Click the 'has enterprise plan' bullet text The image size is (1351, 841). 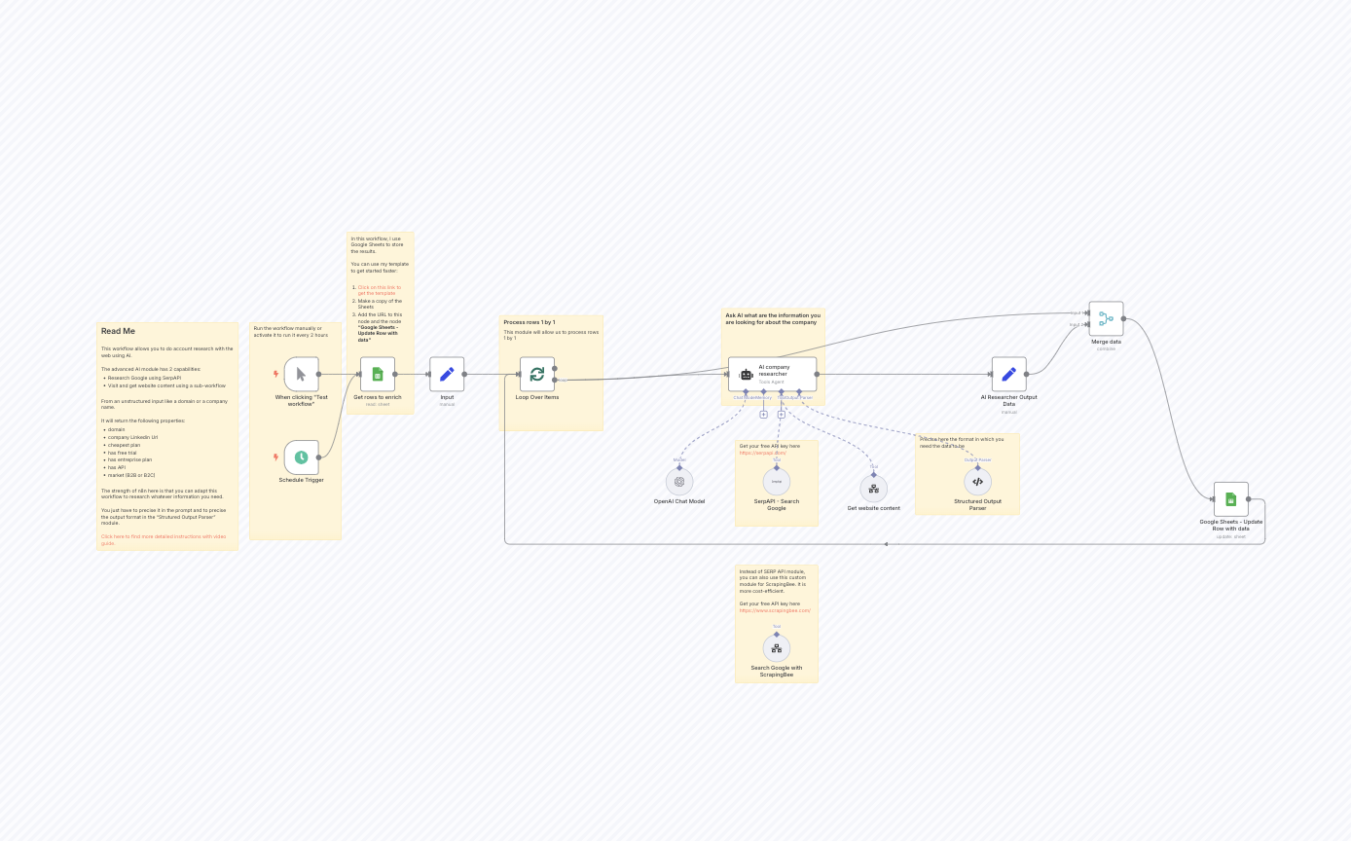129,459
